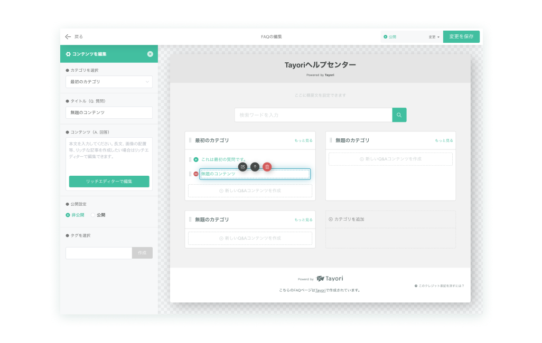Viewport: 542px width, 343px height.
Task: Click the move-up arrow icon above 無題のコンテンツ
Action: 255,167
